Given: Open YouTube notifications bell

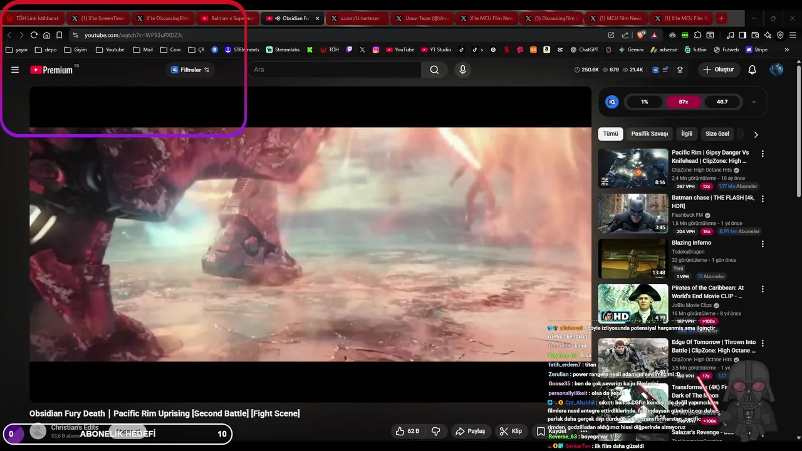Looking at the screenshot, I should click(x=753, y=70).
